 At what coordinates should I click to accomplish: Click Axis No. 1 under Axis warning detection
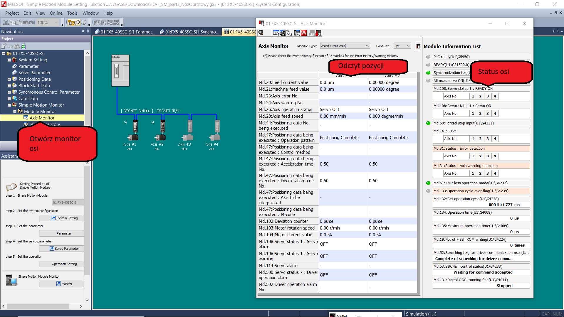tap(473, 173)
